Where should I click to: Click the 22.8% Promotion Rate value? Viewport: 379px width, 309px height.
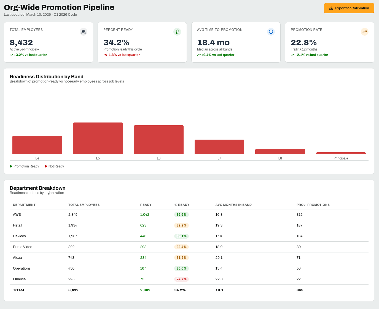point(304,42)
